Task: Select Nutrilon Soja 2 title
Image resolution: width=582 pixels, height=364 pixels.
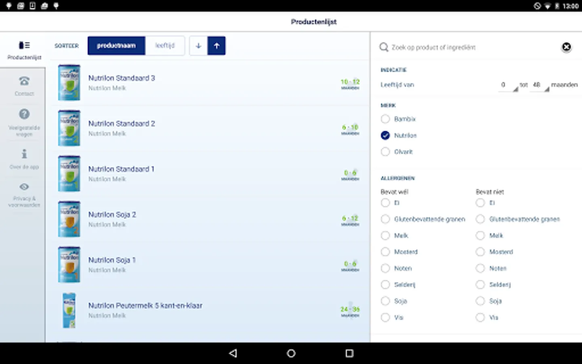Action: pyautogui.click(x=112, y=215)
